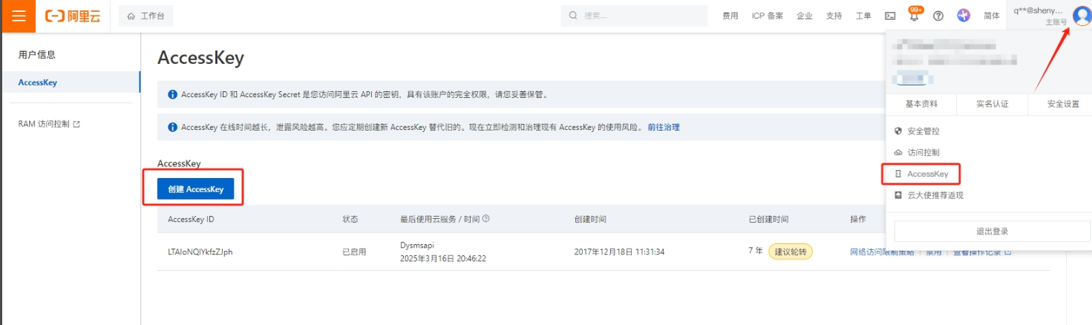Select AccessKey in the left sidebar
This screenshot has width=1092, height=325.
coord(71,82)
